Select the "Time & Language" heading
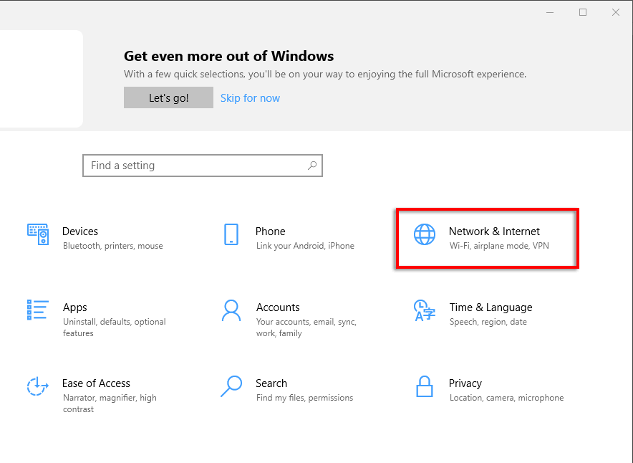Viewport: 633px width, 463px height. (491, 307)
